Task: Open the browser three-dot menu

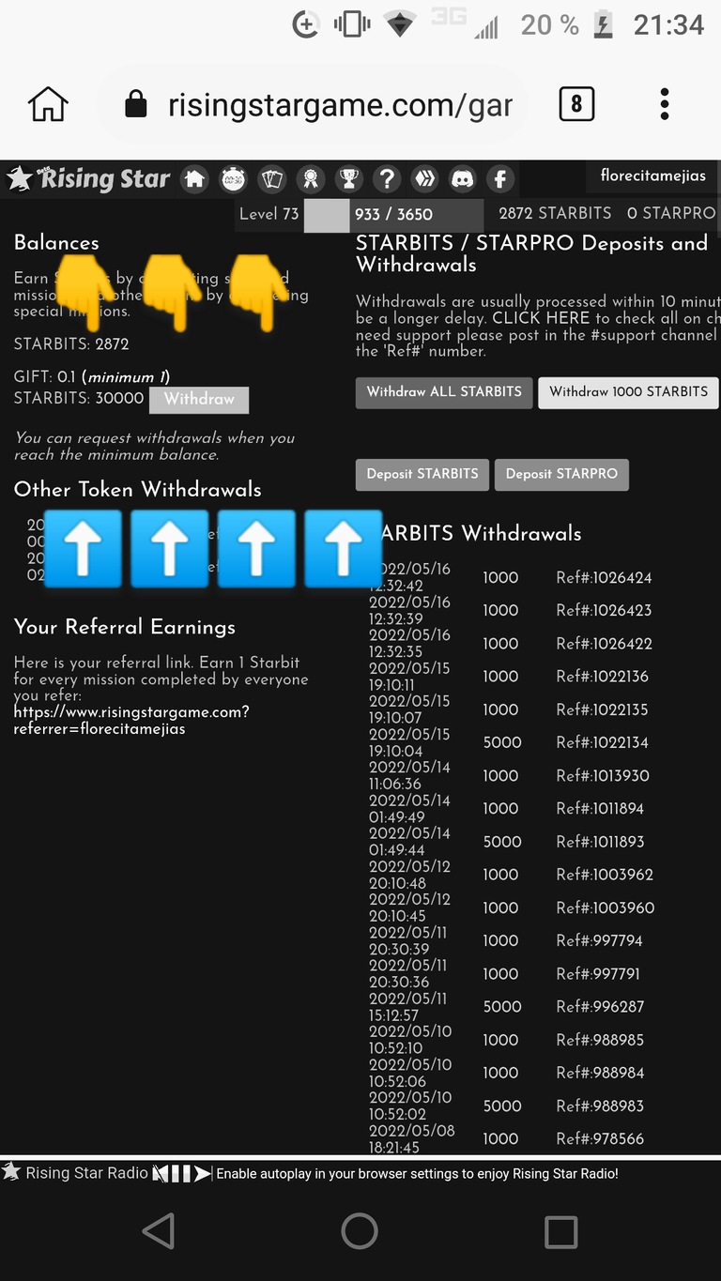Action: pos(665,104)
